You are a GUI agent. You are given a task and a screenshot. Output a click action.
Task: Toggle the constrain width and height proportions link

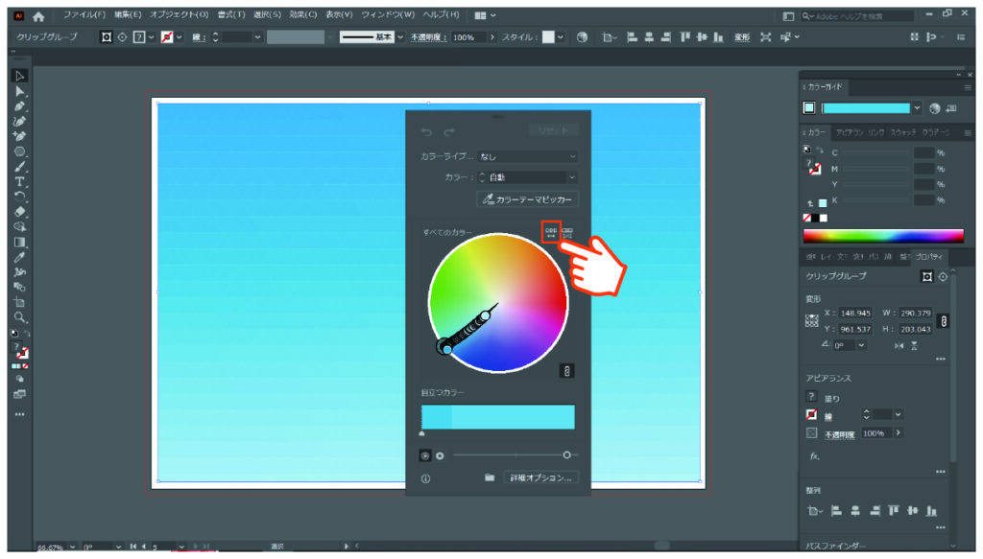point(944,321)
